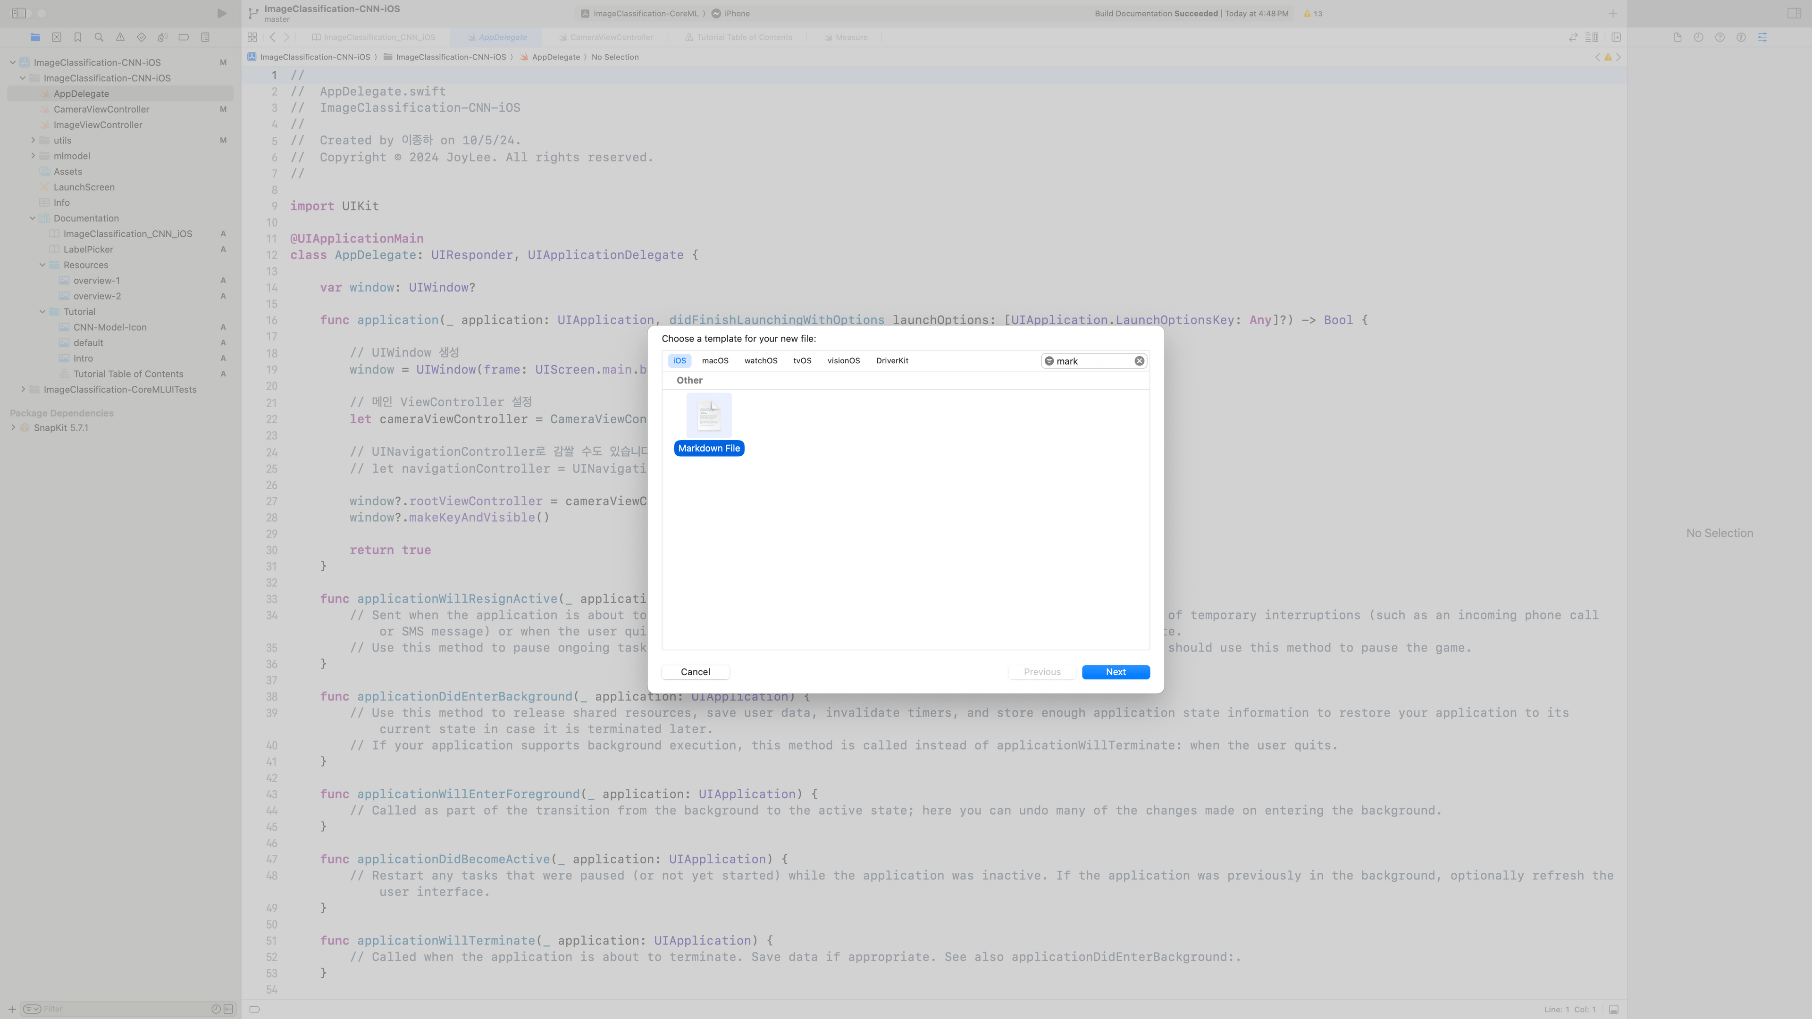Toggle the left navigator sidebar
This screenshot has height=1019, width=1812.
click(19, 13)
